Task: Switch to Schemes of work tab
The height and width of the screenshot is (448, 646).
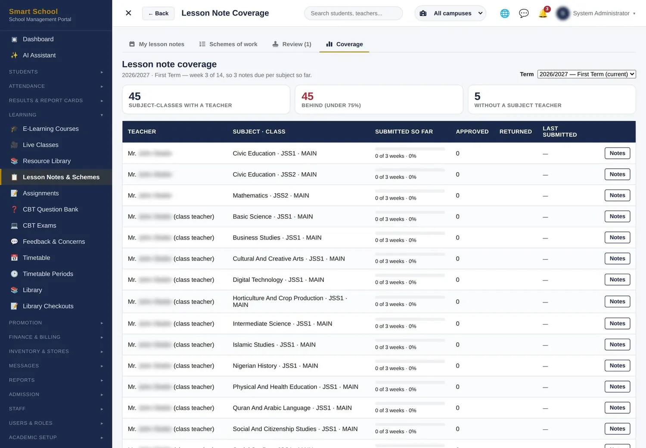Action: coord(228,44)
